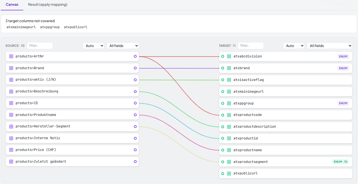The image size is (358, 184).
Task: Click the output connector of products>ArtNr
Action: (135, 56)
